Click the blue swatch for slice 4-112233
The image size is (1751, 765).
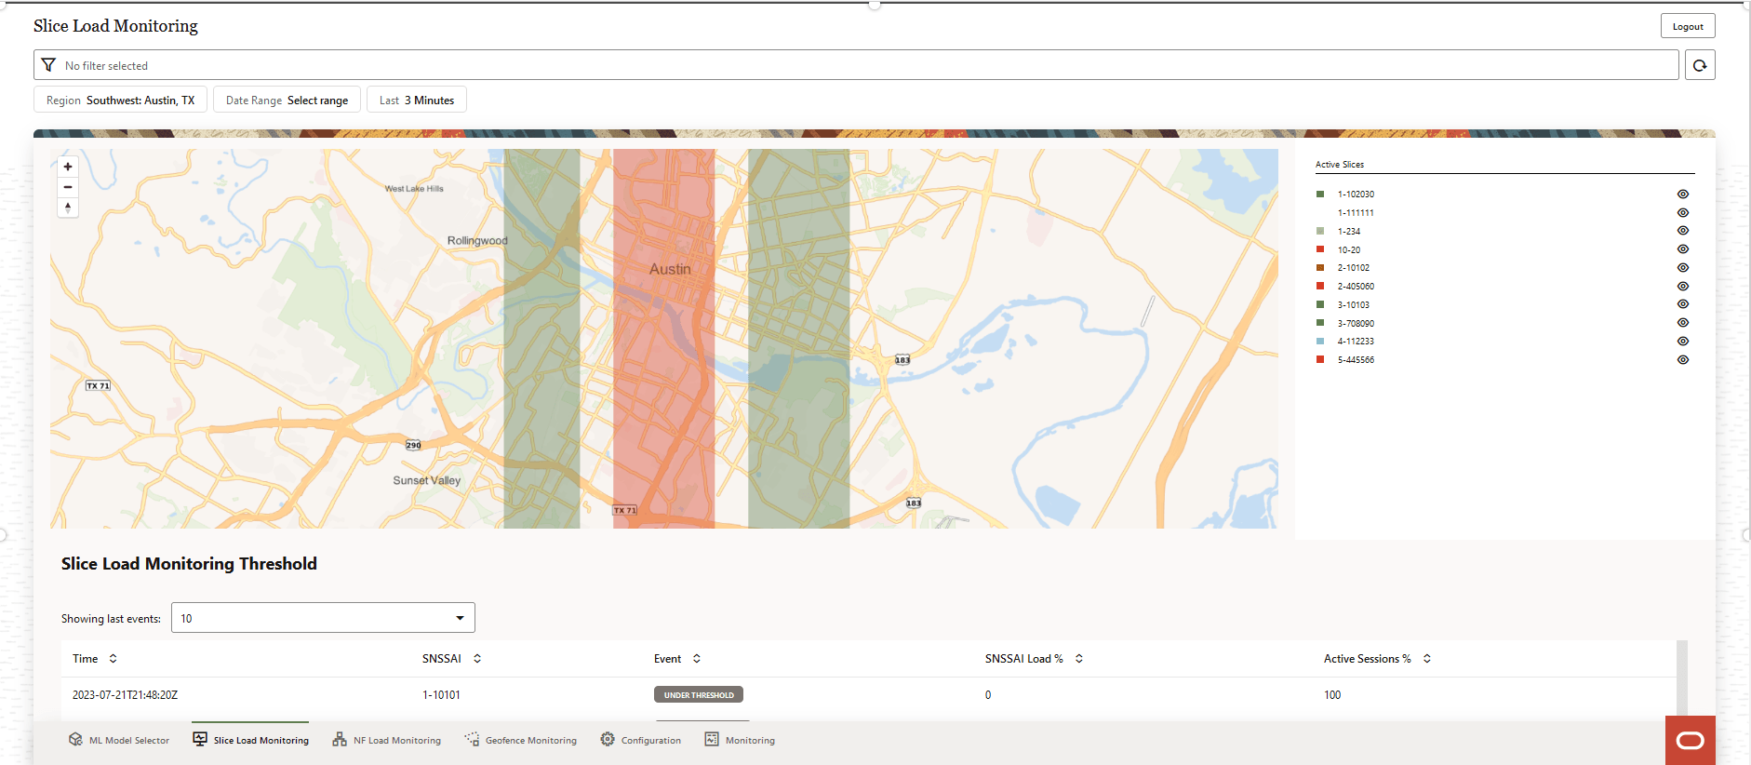click(1320, 342)
